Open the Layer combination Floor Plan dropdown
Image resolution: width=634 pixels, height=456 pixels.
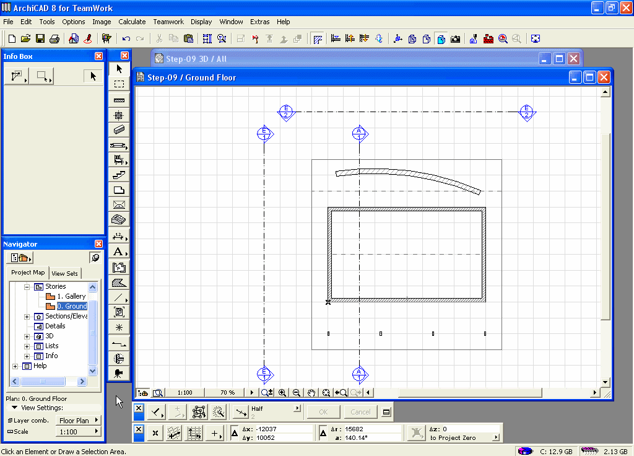pyautogui.click(x=78, y=421)
